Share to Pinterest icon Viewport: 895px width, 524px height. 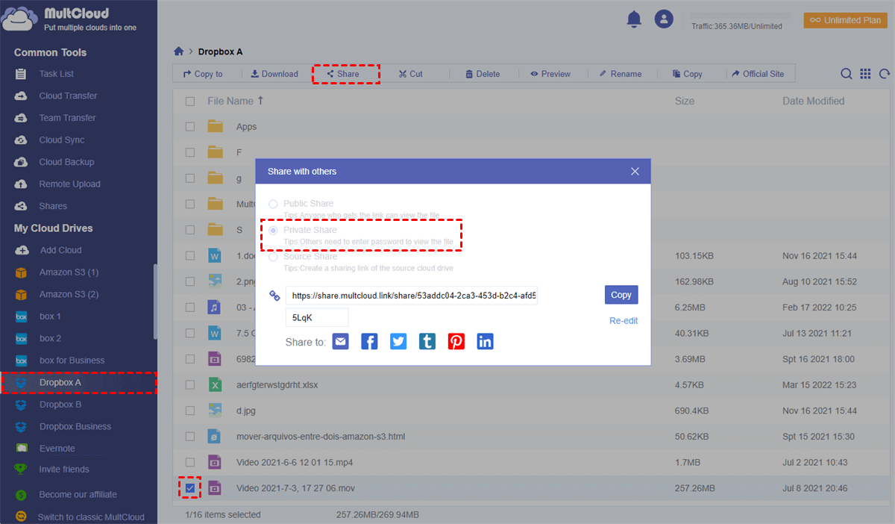point(456,341)
